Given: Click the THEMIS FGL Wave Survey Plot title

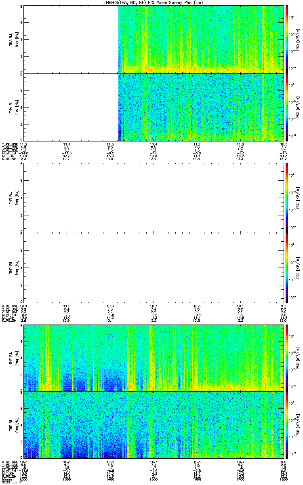Looking at the screenshot, I should point(153,2).
